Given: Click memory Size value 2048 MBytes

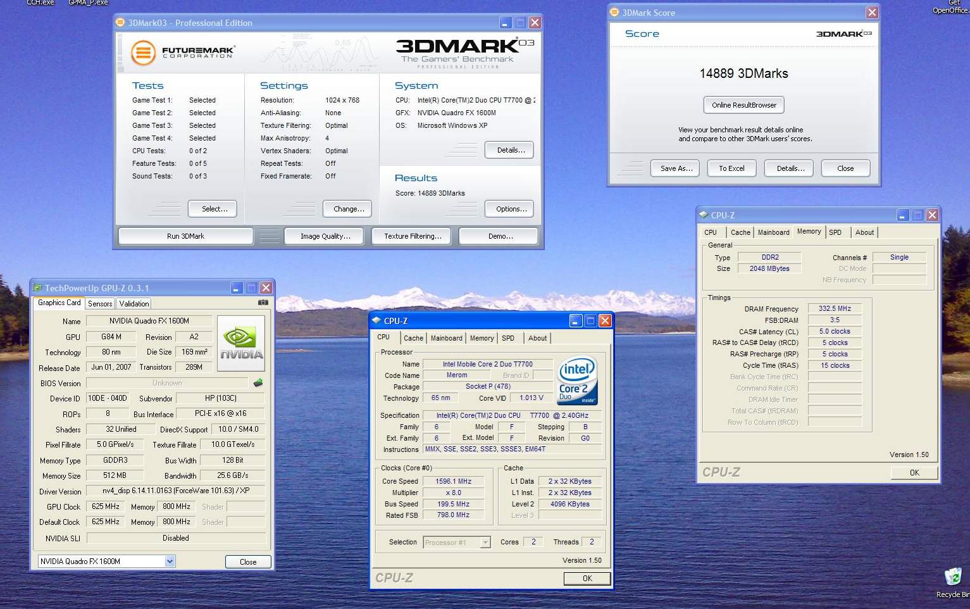Looking at the screenshot, I should (x=769, y=268).
